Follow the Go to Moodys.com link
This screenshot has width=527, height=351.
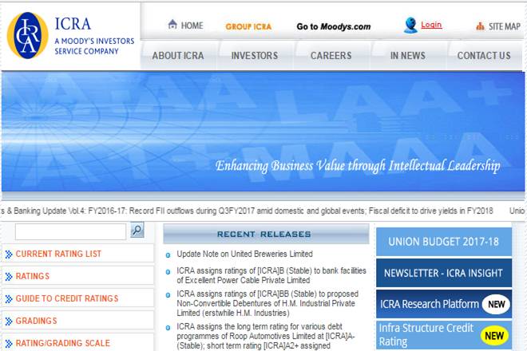point(333,26)
